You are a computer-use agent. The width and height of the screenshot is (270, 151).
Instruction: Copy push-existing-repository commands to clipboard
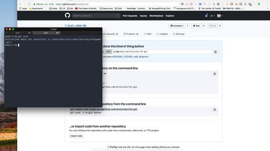pyautogui.click(x=215, y=109)
